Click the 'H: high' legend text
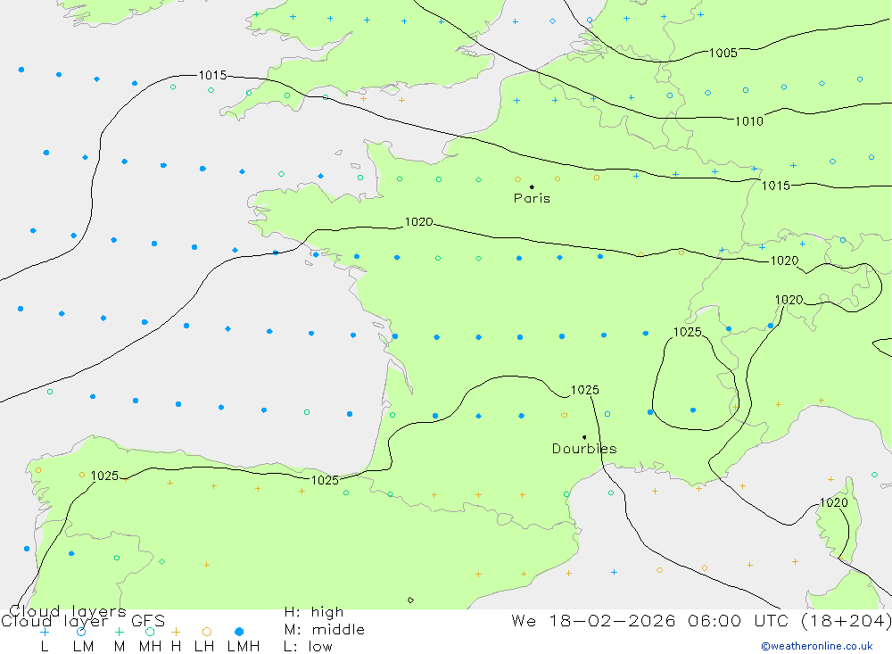Viewport: 892px width, 654px height. 313,612
